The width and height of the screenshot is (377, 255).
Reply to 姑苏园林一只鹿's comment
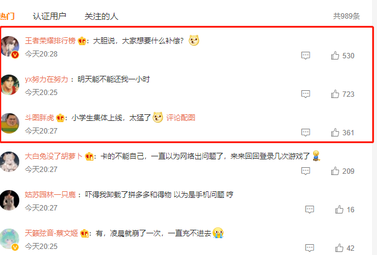[310, 209]
